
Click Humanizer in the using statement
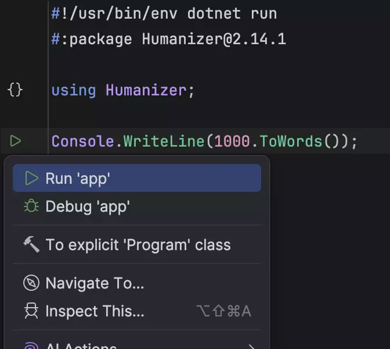pyautogui.click(x=146, y=90)
